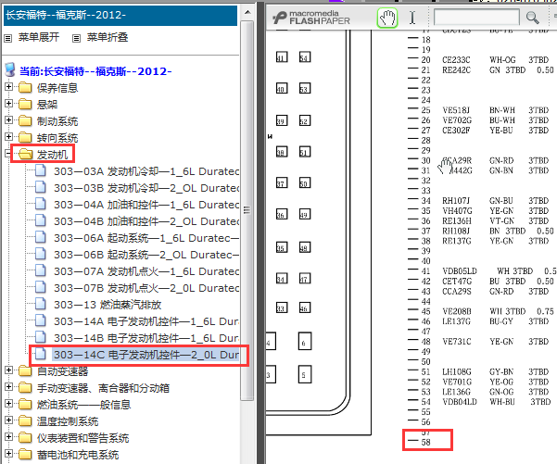557x464 pixels.
Task: Click the 悬架 folder icon
Action: (x=25, y=104)
